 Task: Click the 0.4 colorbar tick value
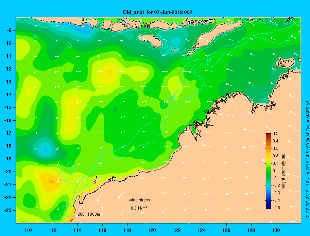pos(275,141)
